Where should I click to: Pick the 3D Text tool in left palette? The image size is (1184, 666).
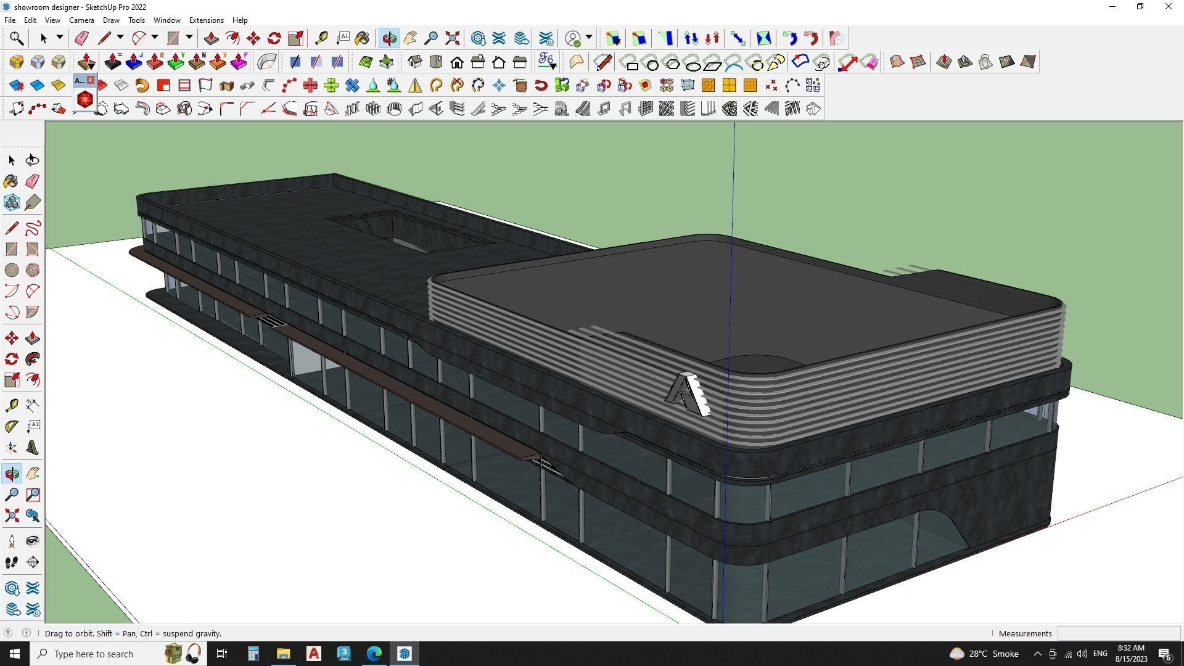(32, 448)
